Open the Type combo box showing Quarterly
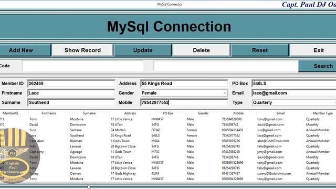 click(x=294, y=102)
